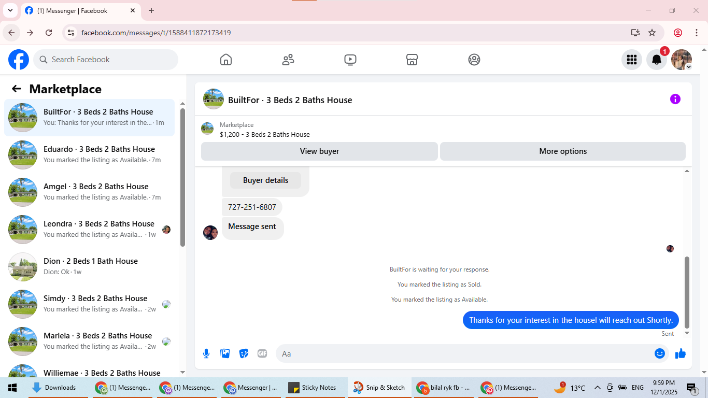Image resolution: width=708 pixels, height=398 pixels.
Task: Send a thumbs-up like
Action: tap(681, 353)
